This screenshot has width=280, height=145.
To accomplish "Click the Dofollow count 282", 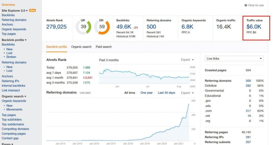I will (x=248, y=86).
